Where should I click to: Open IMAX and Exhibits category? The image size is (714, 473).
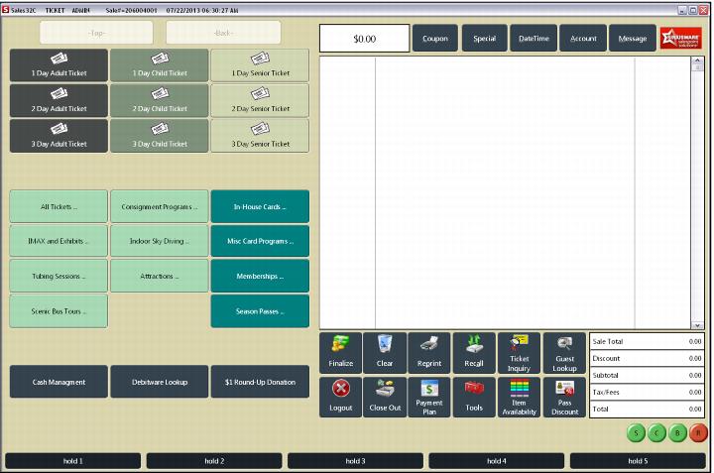tap(59, 241)
